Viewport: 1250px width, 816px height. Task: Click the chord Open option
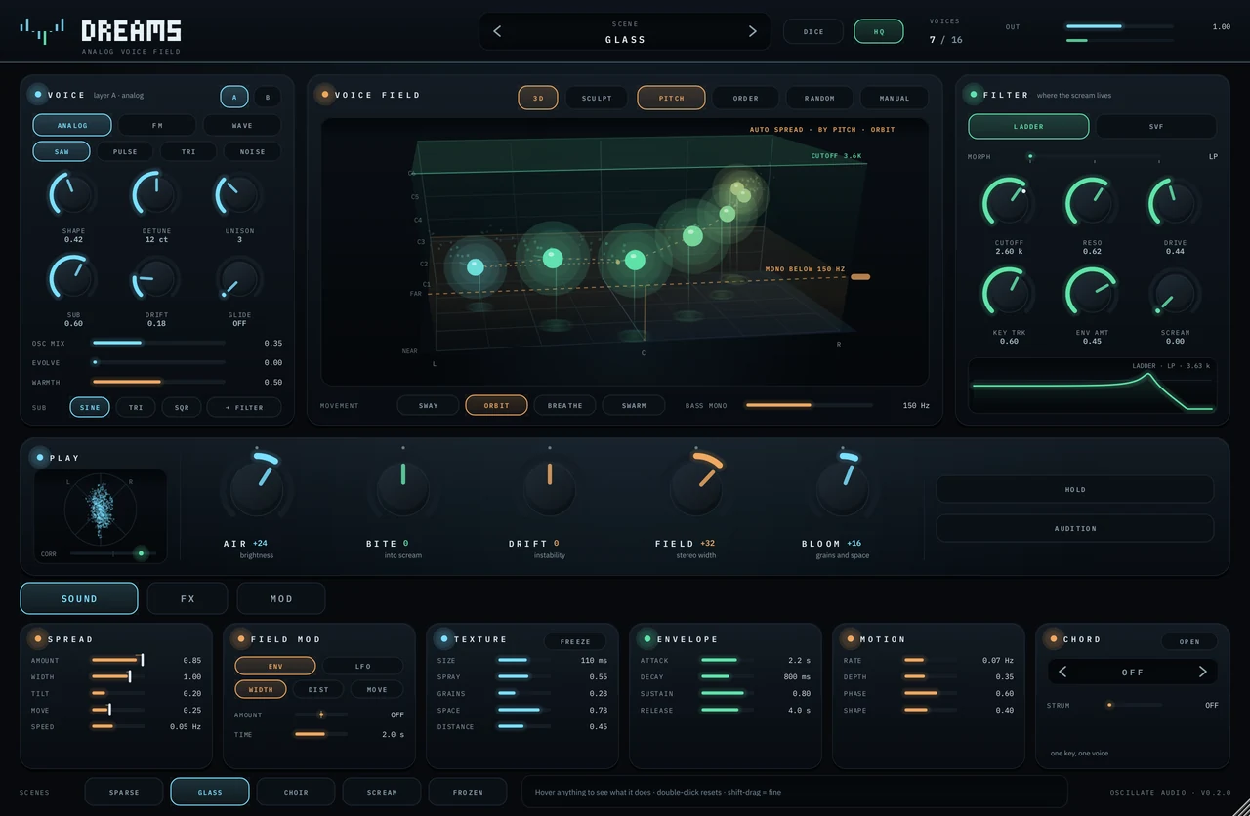(1189, 641)
